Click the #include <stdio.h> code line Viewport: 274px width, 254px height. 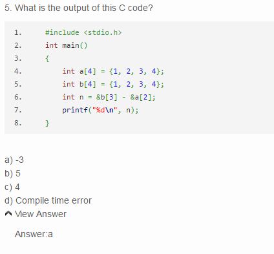(x=83, y=32)
